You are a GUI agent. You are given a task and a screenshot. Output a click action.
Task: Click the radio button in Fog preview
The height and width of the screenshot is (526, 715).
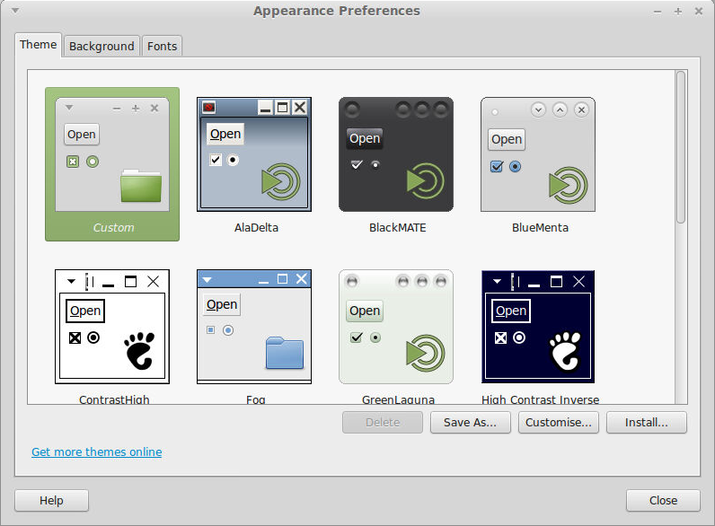tap(228, 330)
